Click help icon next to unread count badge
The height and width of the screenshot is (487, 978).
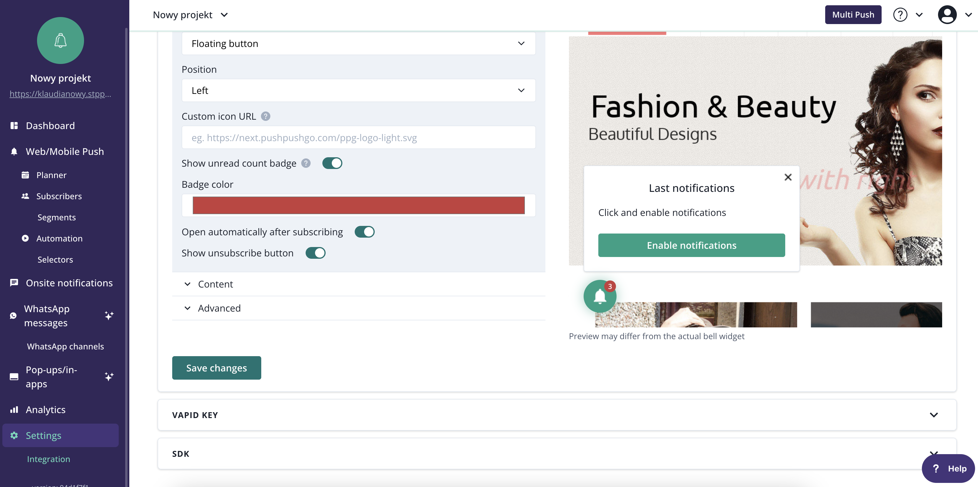point(306,163)
